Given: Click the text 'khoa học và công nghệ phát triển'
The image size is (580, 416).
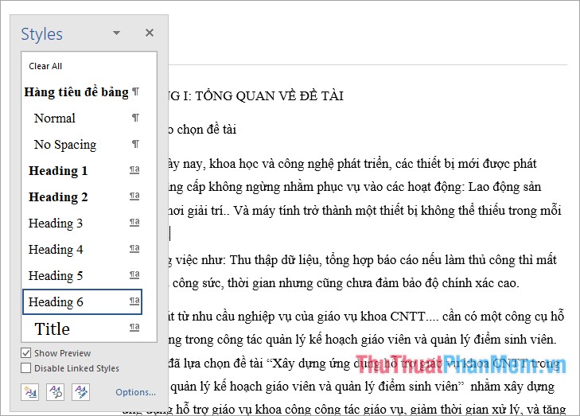Looking at the screenshot, I should click(301, 163).
